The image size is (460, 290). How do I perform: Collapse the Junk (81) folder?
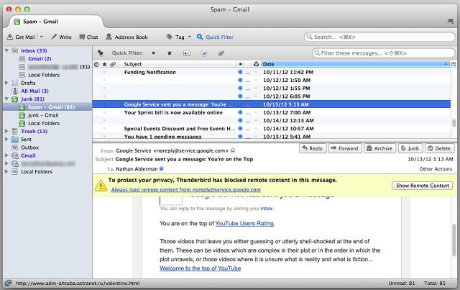click(x=6, y=99)
